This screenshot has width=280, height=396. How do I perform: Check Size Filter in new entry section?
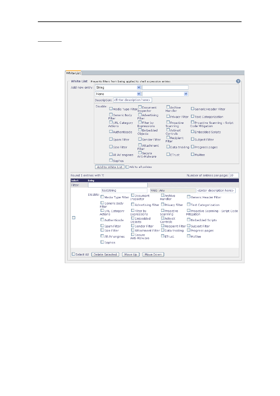[111, 147]
